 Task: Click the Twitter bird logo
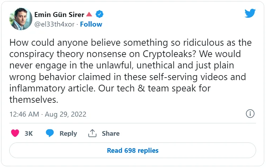250,13
